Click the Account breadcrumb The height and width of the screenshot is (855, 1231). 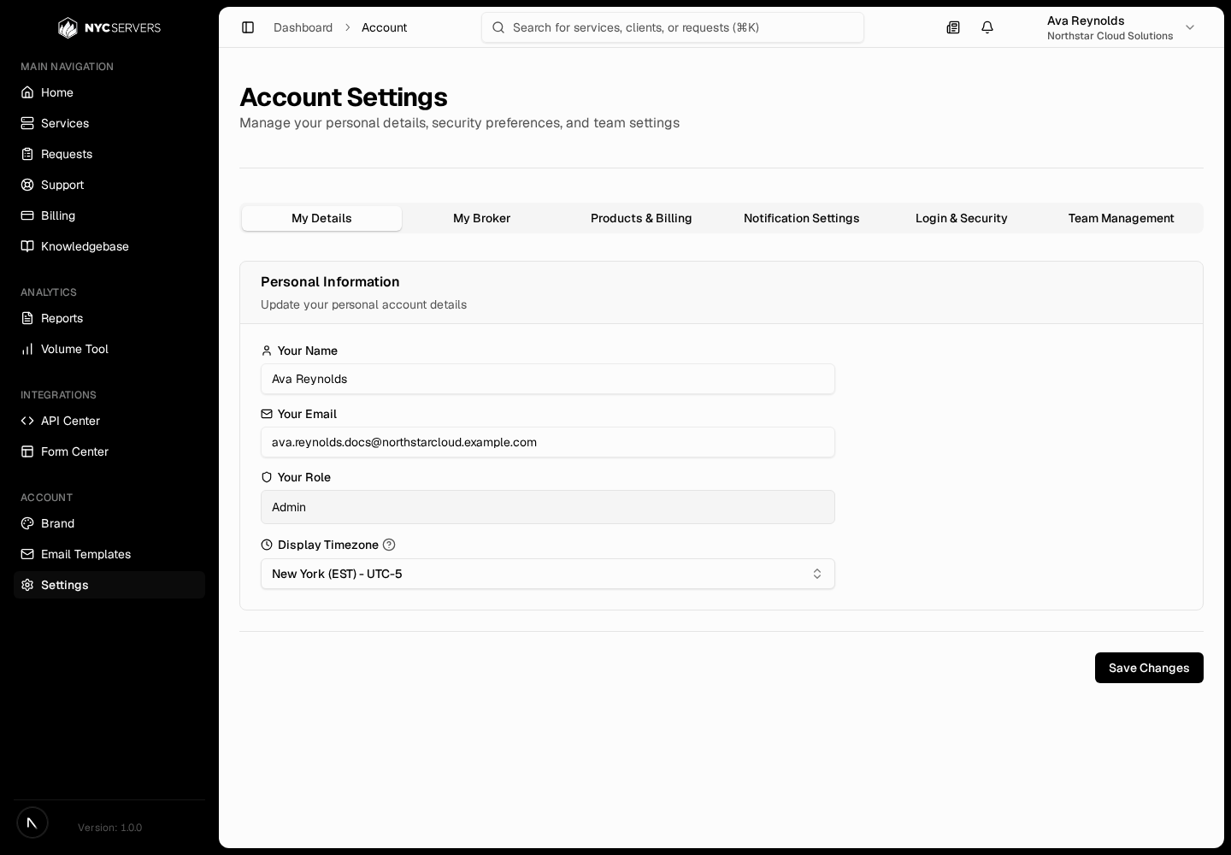click(x=384, y=27)
